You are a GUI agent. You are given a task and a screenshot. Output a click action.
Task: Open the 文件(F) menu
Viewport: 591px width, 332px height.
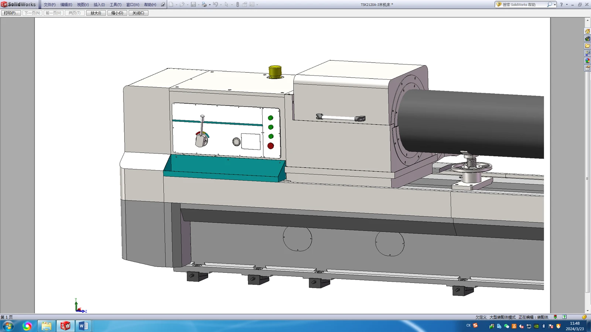(x=49, y=4)
